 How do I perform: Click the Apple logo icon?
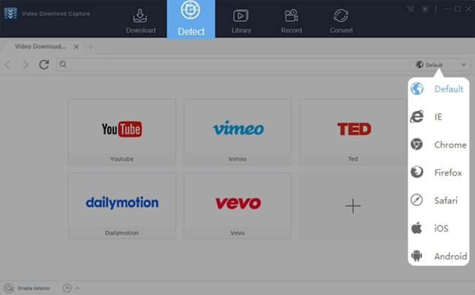coord(417,228)
